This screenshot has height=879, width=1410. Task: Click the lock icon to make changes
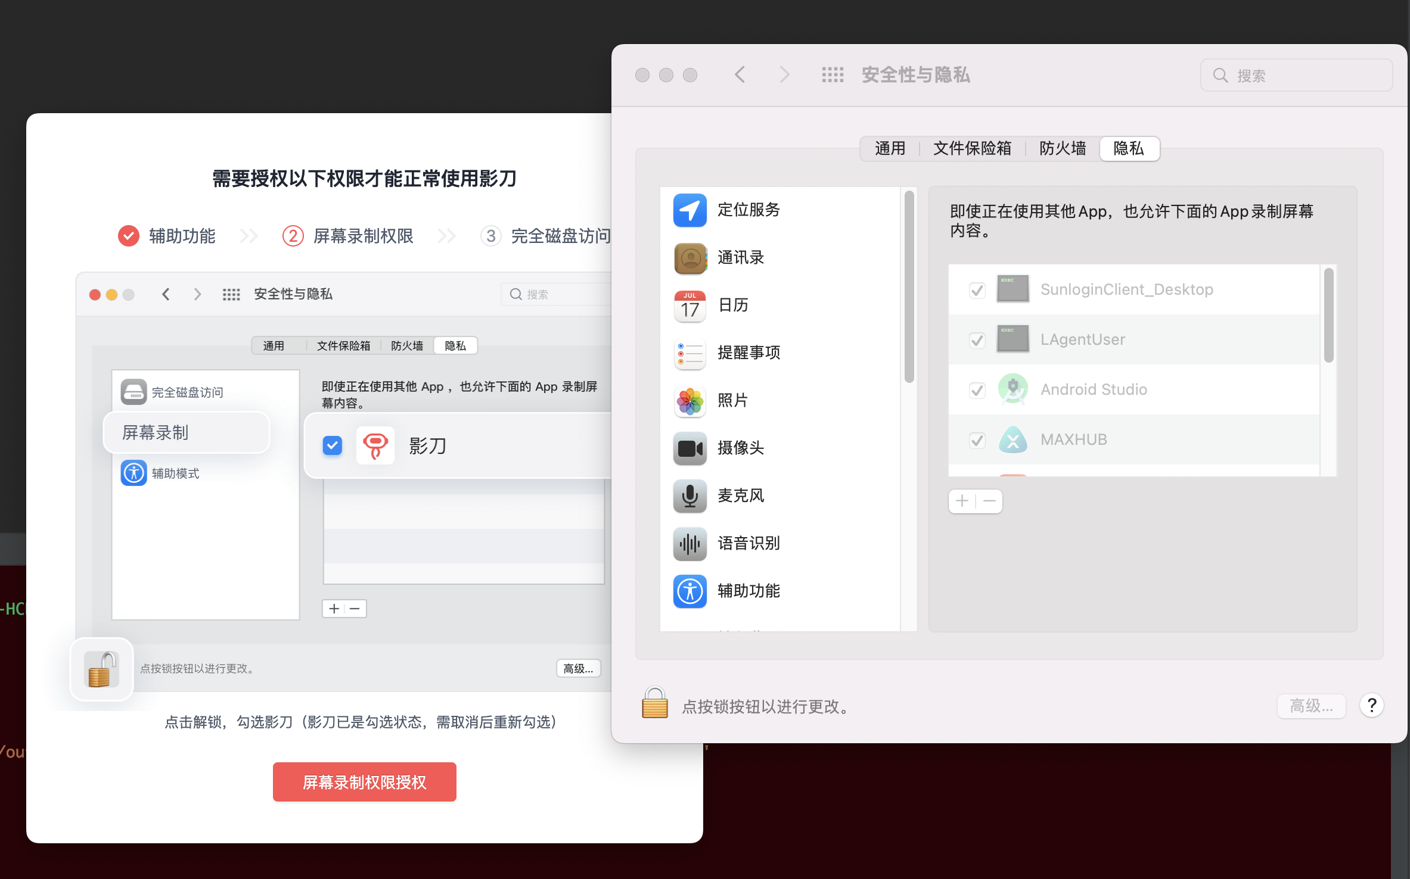(654, 704)
